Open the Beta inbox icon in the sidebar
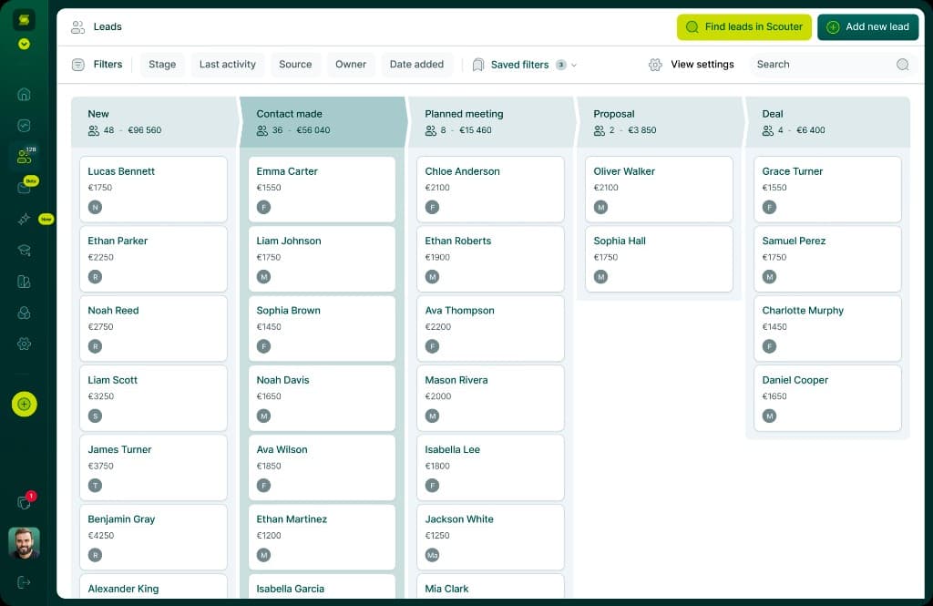The height and width of the screenshot is (606, 933). click(24, 188)
